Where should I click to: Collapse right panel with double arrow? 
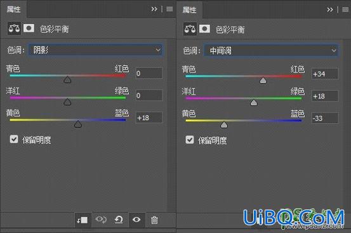pyautogui.click(x=329, y=10)
